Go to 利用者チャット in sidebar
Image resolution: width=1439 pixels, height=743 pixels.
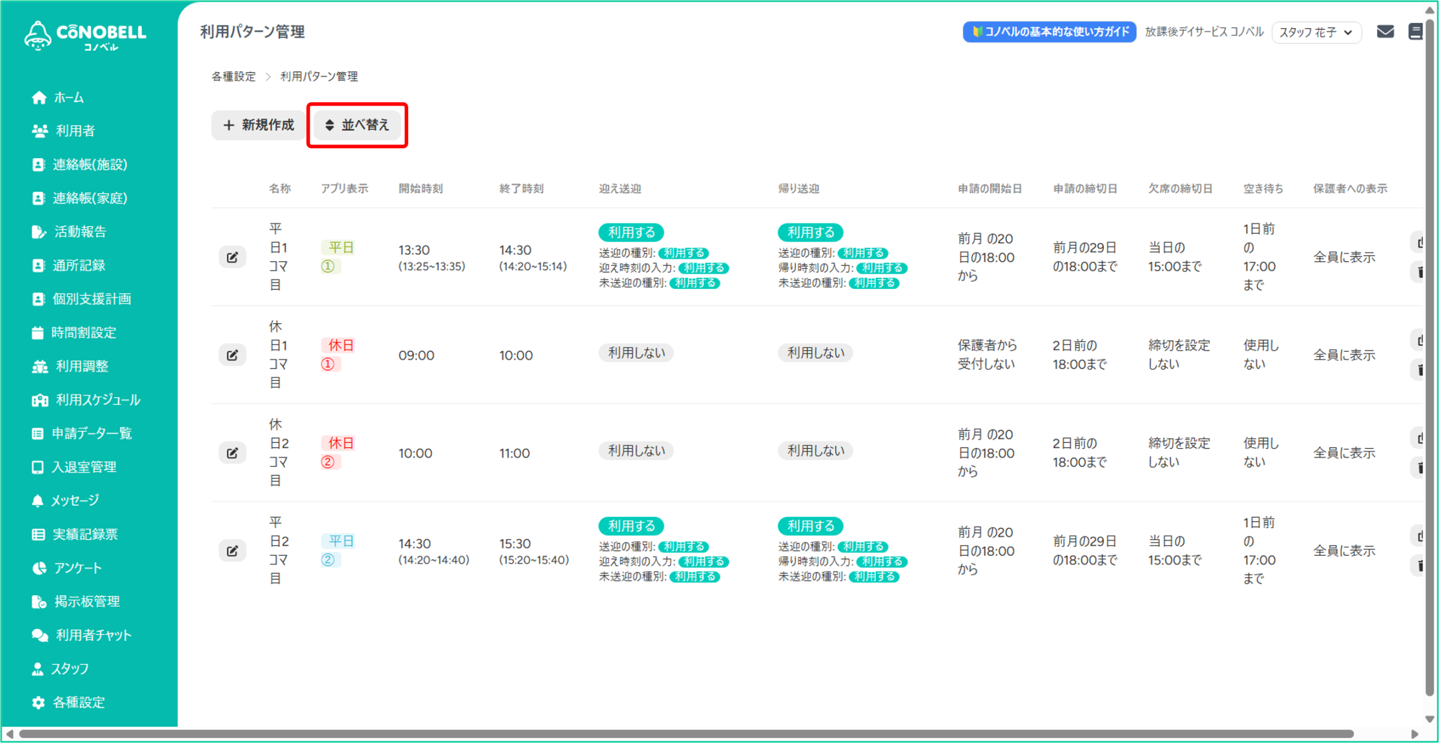tap(93, 635)
